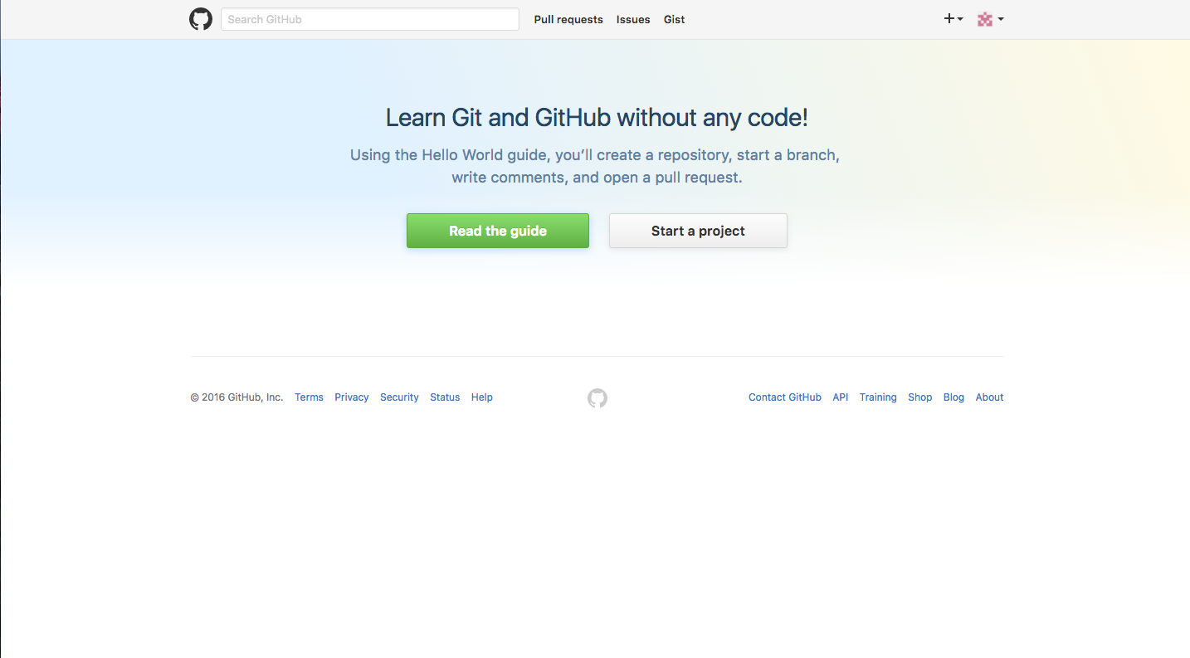The image size is (1190, 658).
Task: Visit the Shop link in footer
Action: click(919, 397)
